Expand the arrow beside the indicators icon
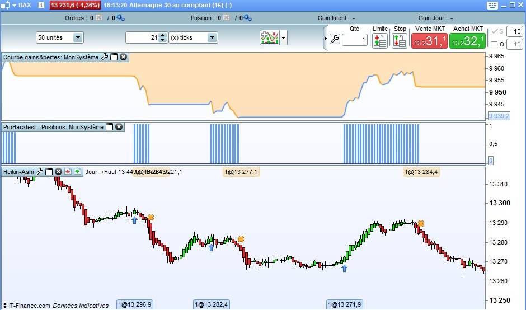The height and width of the screenshot is (310, 526). (x=284, y=37)
